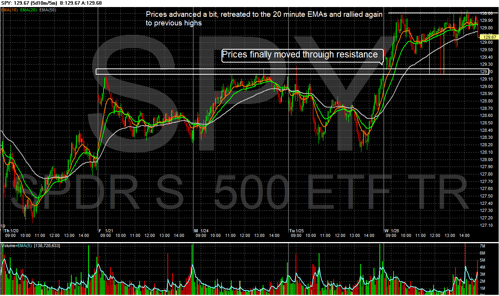Image resolution: width=499 pixels, height=296 pixels.
Task: Select the Th 1/20 date label
Action: (11, 231)
